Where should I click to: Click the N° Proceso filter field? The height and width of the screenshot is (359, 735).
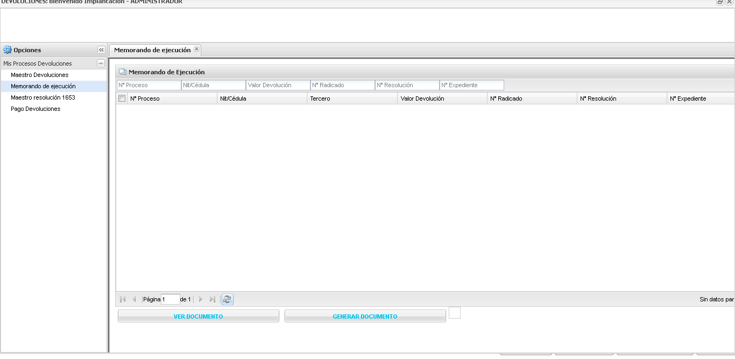pyautogui.click(x=149, y=85)
